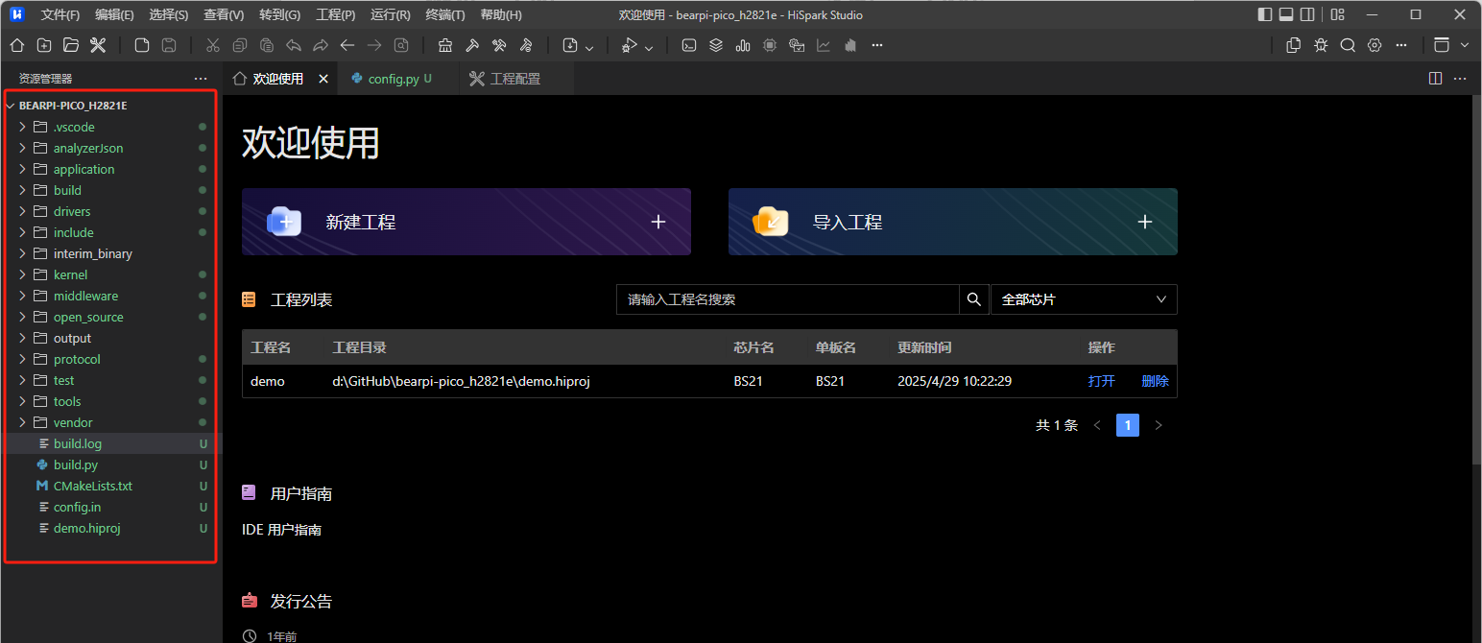Viewport: 1482px width, 643px height.
Task: Open the 终端(T) menu
Action: coord(444,14)
